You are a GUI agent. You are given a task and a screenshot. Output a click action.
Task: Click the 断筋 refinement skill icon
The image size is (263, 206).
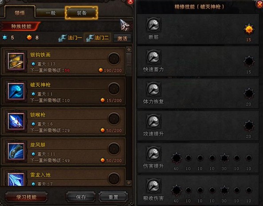[153, 25]
